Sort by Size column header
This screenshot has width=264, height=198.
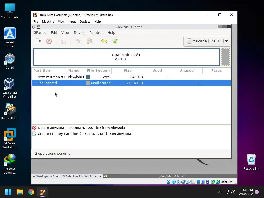pyautogui.click(x=127, y=71)
